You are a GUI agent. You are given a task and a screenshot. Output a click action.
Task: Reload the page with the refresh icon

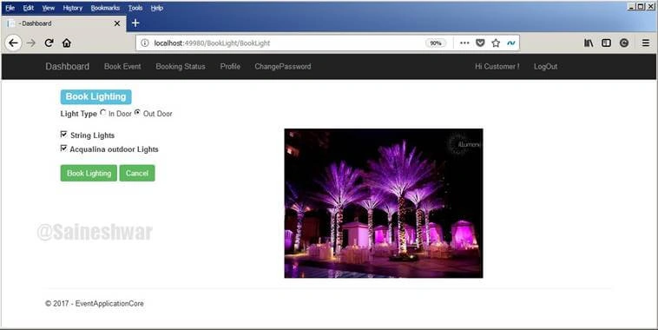tap(49, 43)
